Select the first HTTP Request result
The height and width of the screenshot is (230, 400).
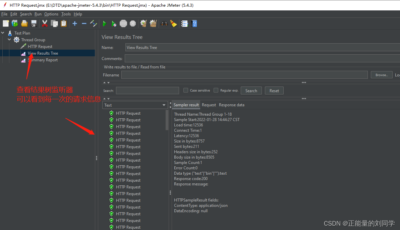128,113
